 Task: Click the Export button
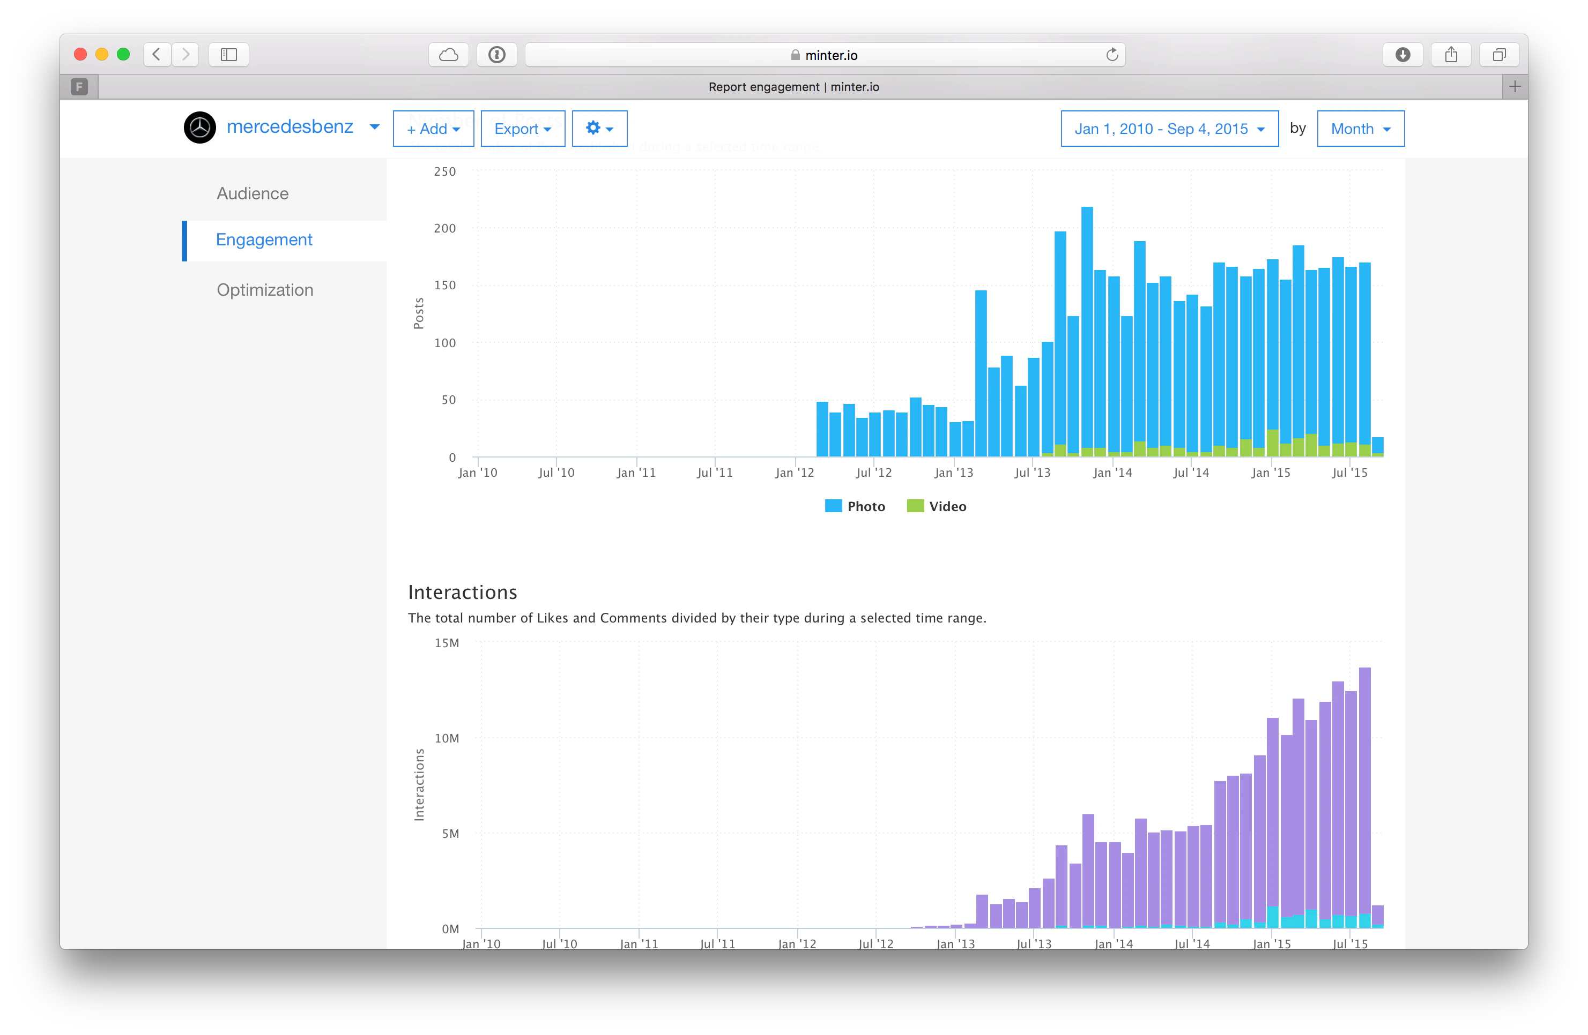522,129
